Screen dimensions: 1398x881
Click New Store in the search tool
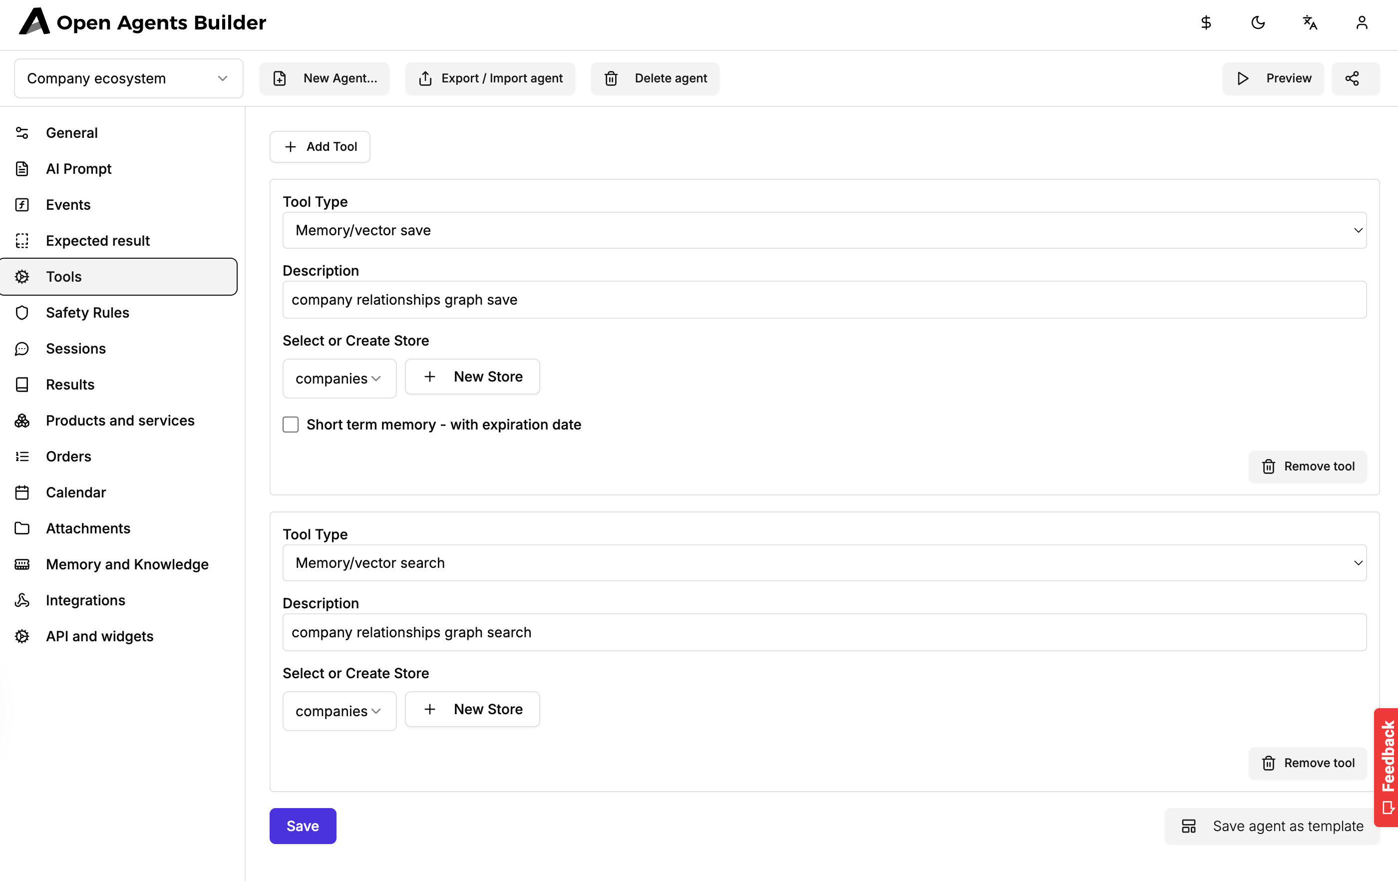473,710
